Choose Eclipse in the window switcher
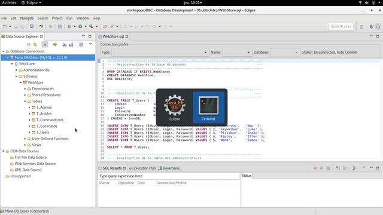 175,107
